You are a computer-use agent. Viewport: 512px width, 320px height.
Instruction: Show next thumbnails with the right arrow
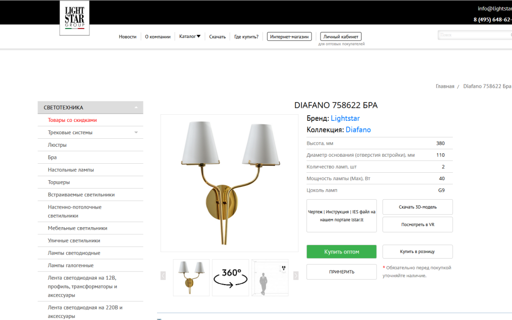pyautogui.click(x=296, y=276)
